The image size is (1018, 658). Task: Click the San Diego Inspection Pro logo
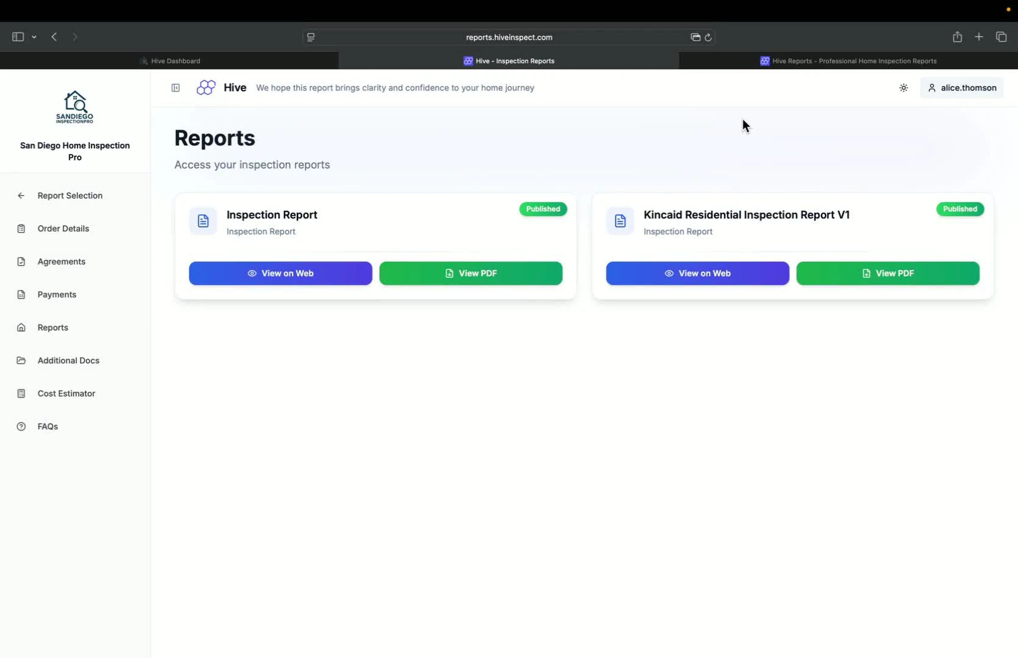75,107
